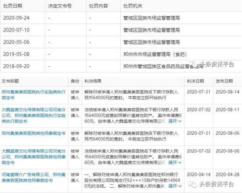Expand the 2020-08-11 ruling text
Image resolution: width=242 pixels, height=193 pixels.
pyautogui.click(x=175, y=121)
